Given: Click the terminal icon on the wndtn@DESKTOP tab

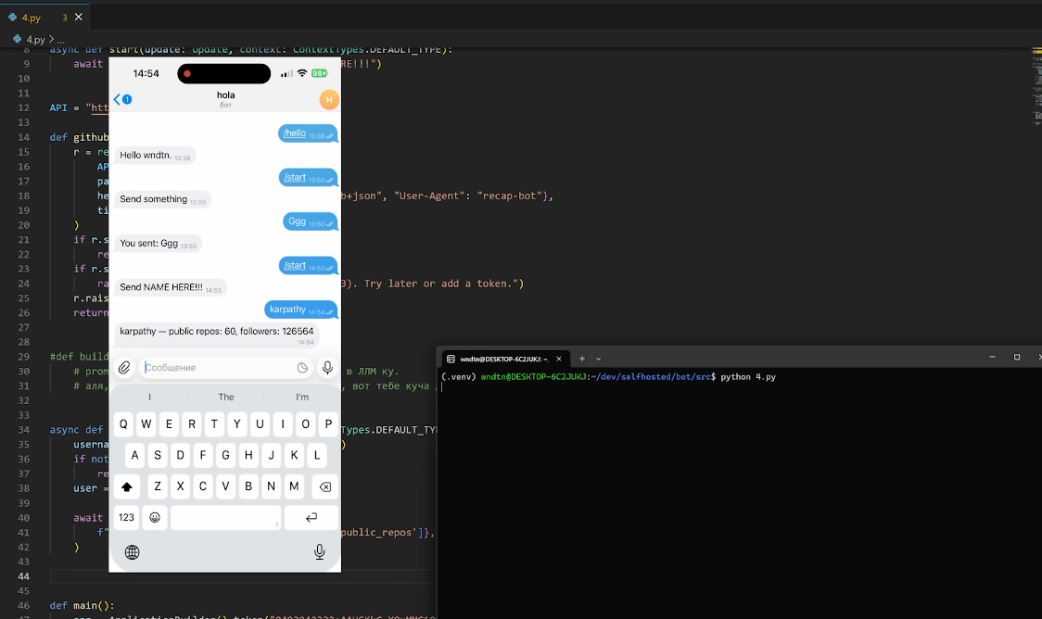Looking at the screenshot, I should tap(449, 358).
